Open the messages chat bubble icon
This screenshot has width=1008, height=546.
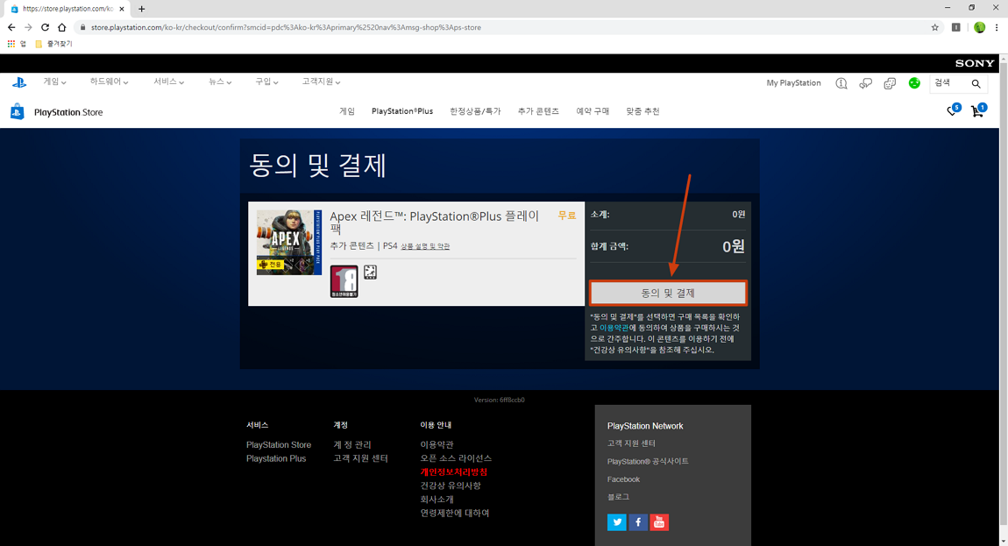[865, 83]
